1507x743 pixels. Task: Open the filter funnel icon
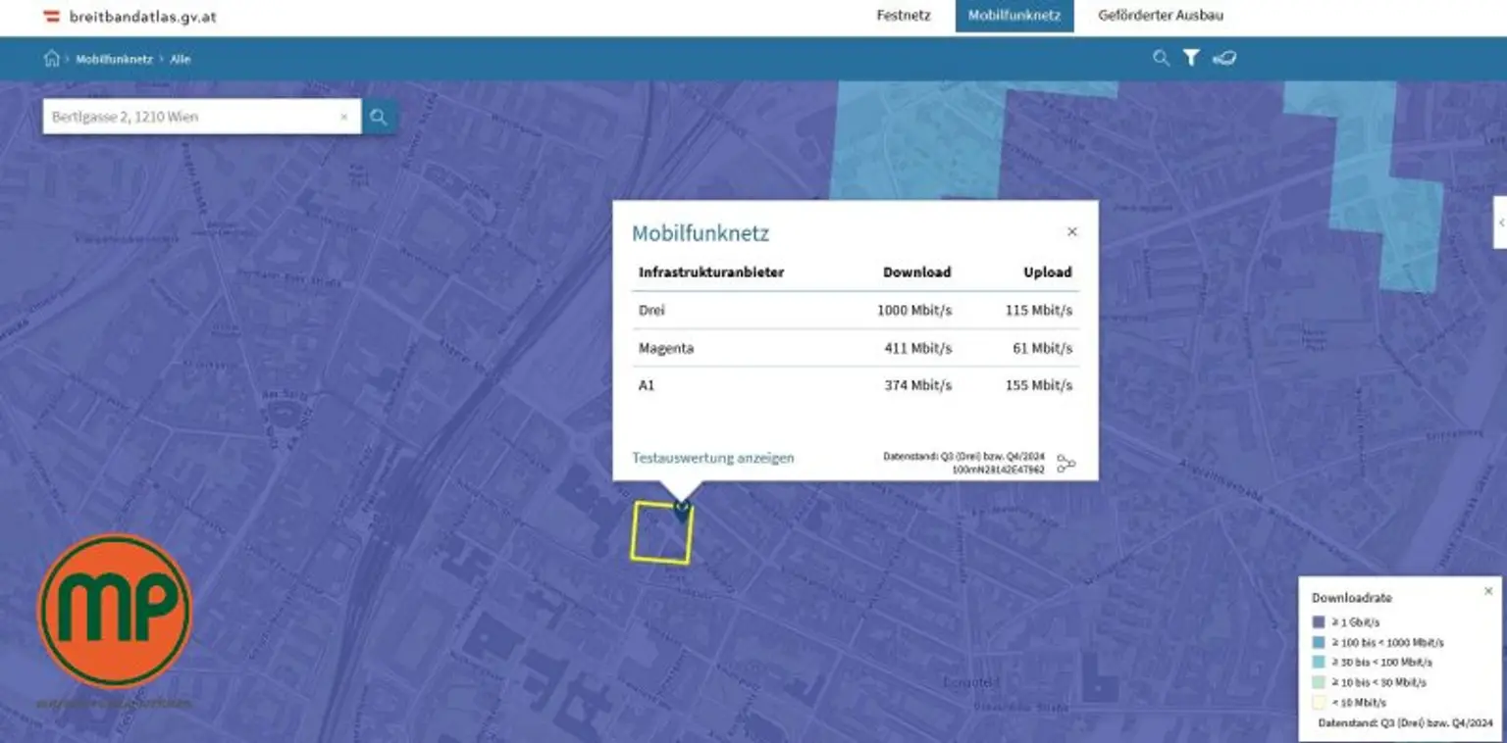[1190, 58]
